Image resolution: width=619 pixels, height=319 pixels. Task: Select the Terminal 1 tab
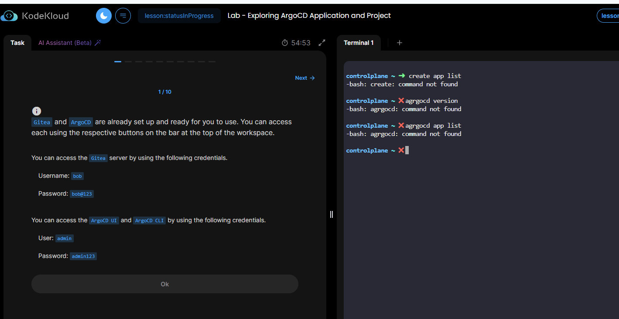(359, 43)
